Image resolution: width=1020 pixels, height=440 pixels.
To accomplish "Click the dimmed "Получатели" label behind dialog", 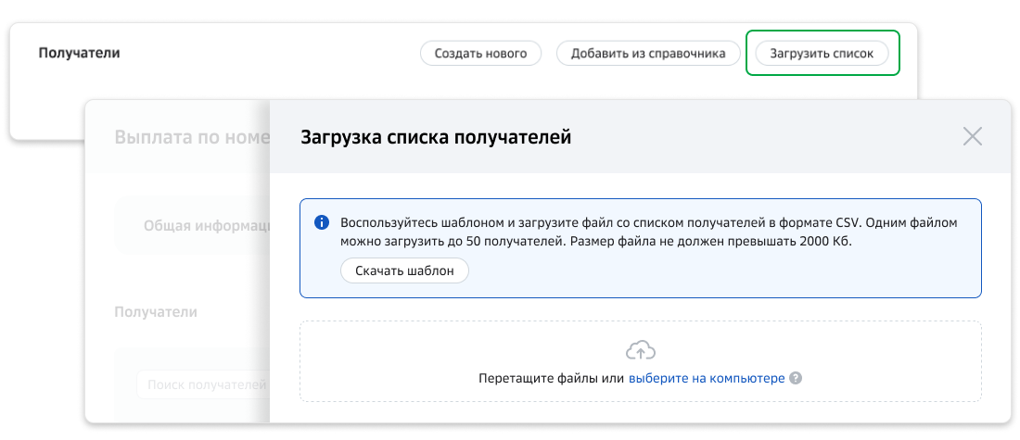I will 155,312.
